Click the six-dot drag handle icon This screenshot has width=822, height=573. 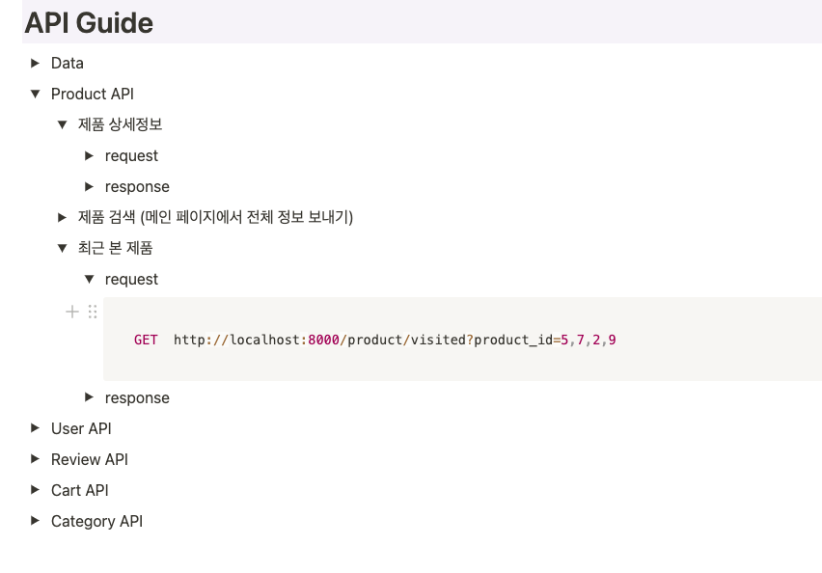pos(93,312)
